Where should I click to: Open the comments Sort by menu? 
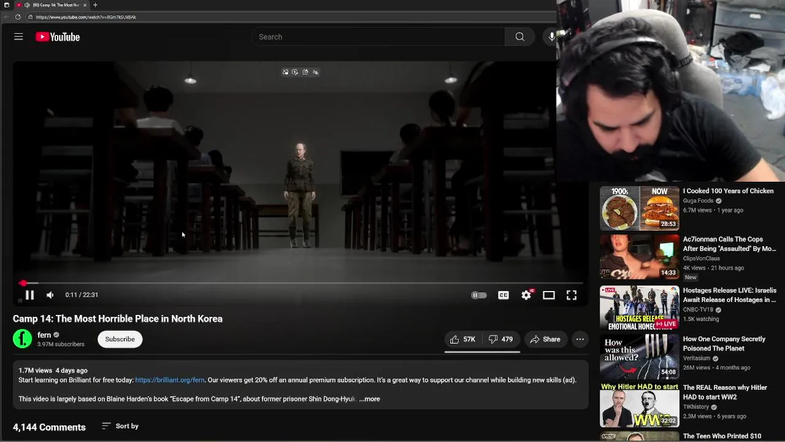pos(120,426)
